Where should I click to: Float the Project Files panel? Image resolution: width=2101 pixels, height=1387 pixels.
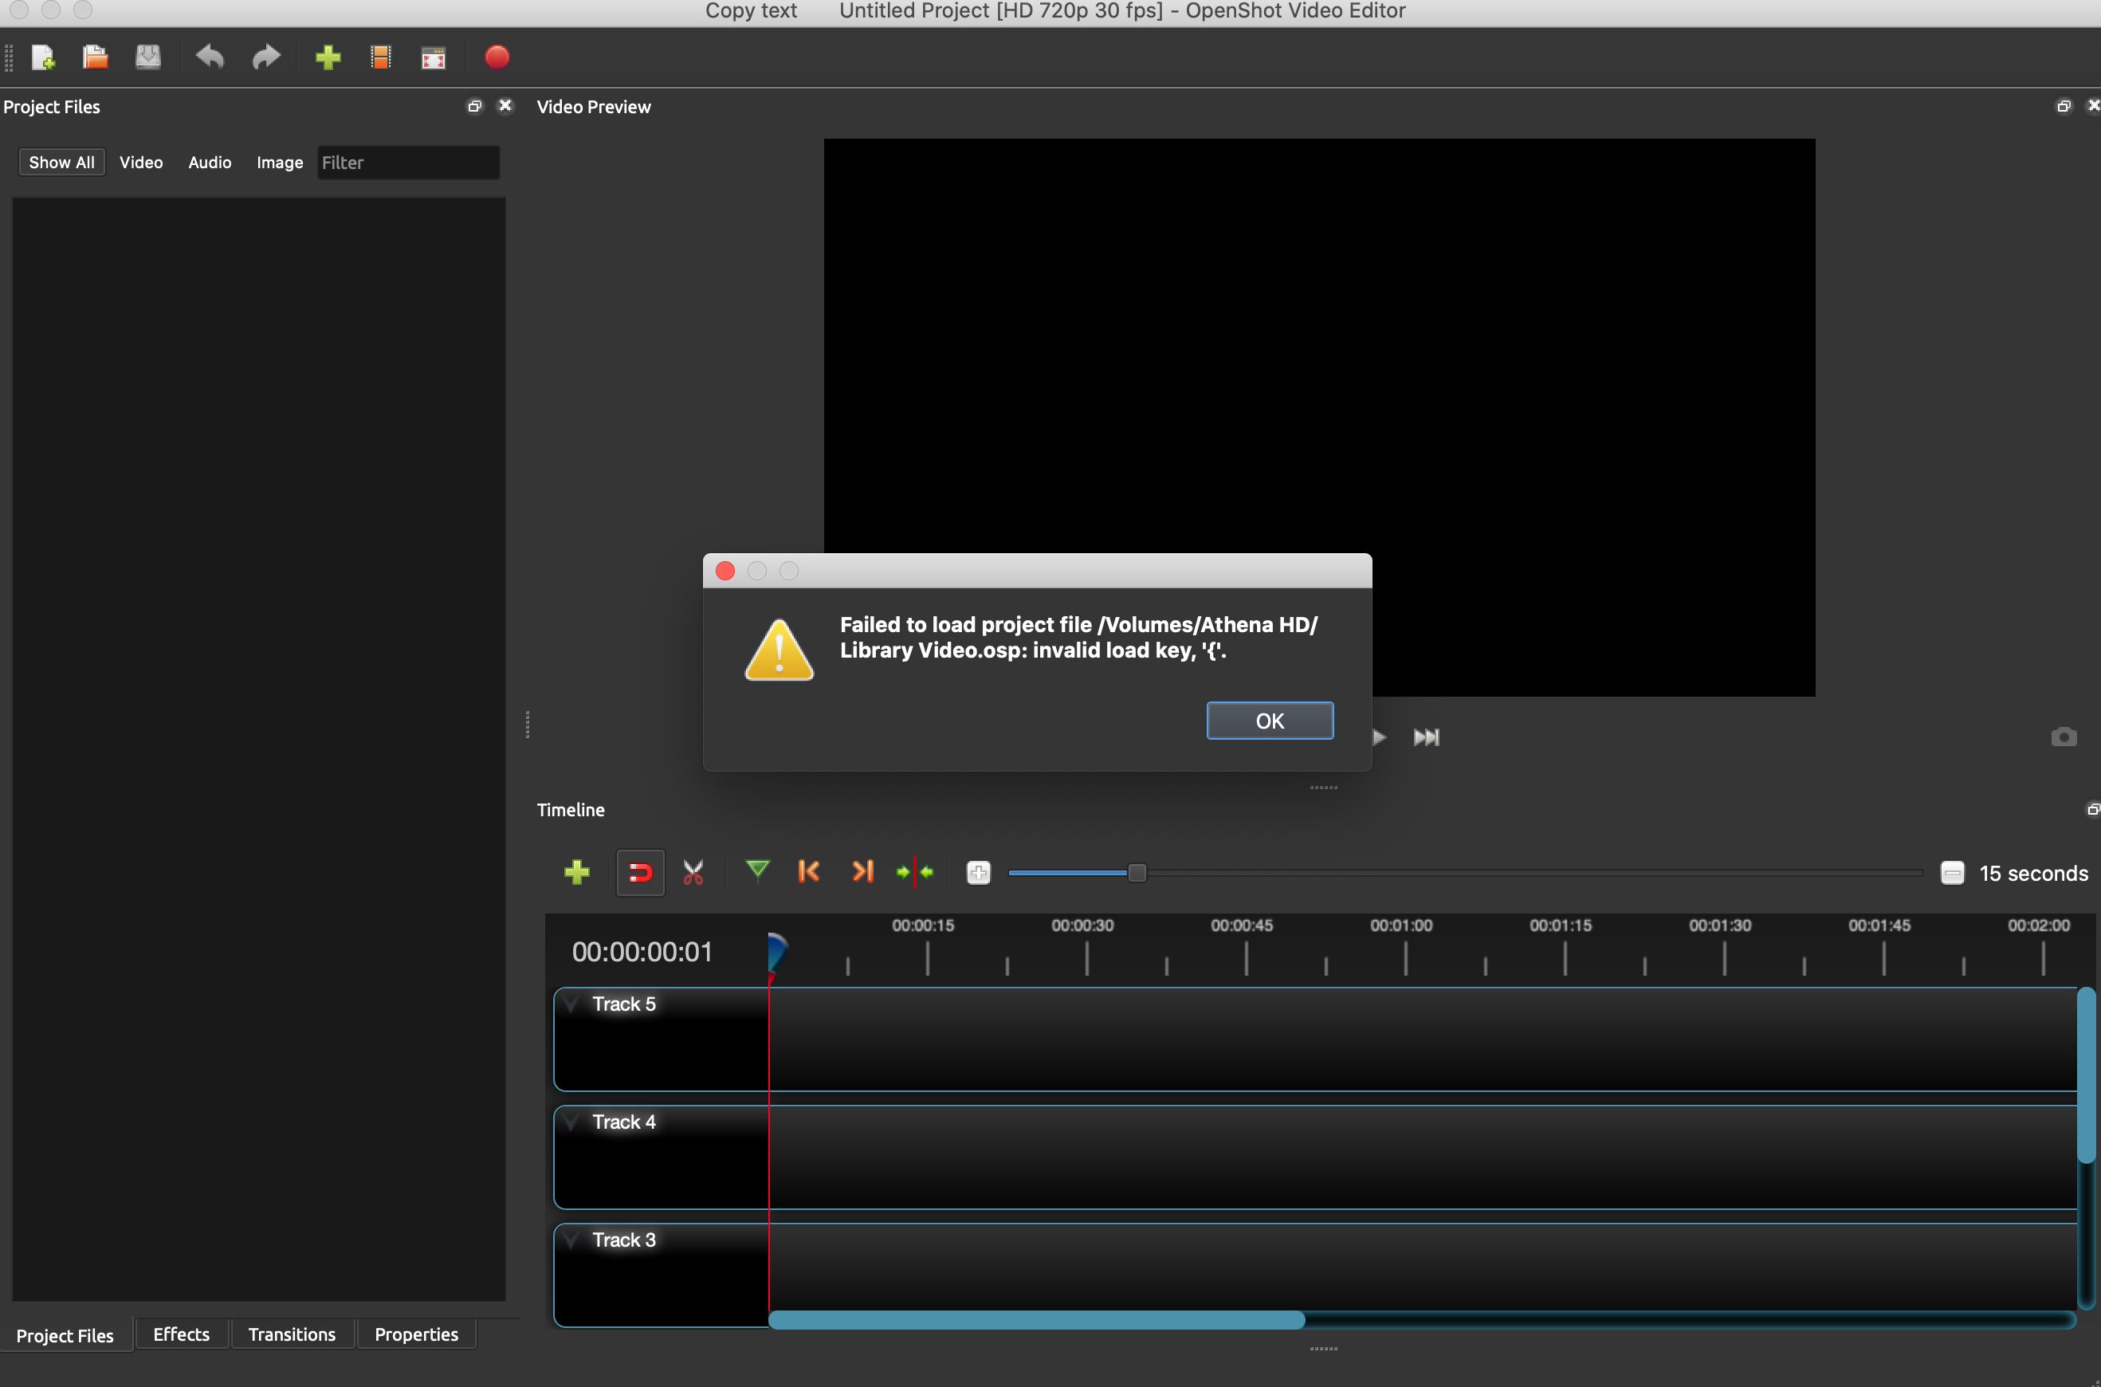[475, 106]
